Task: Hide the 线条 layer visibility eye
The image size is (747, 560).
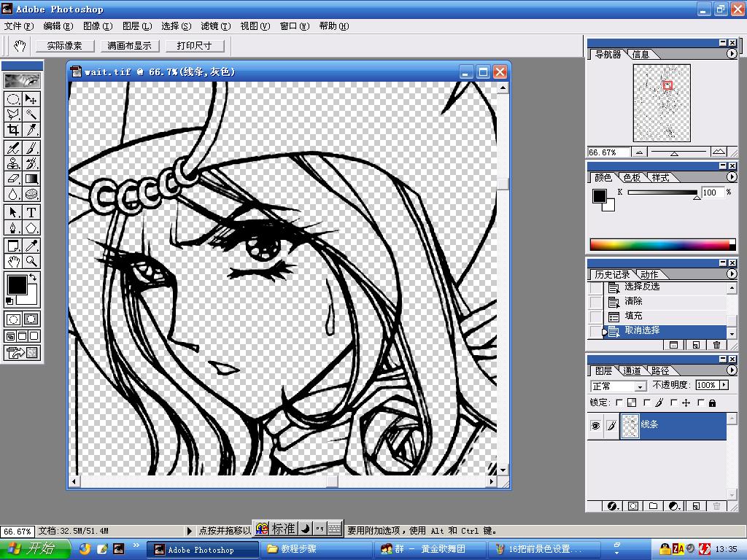Action: click(595, 425)
